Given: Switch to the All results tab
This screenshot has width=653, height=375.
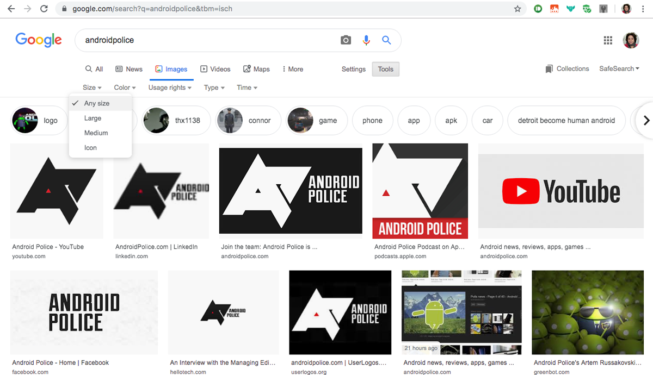Looking at the screenshot, I should (94, 69).
